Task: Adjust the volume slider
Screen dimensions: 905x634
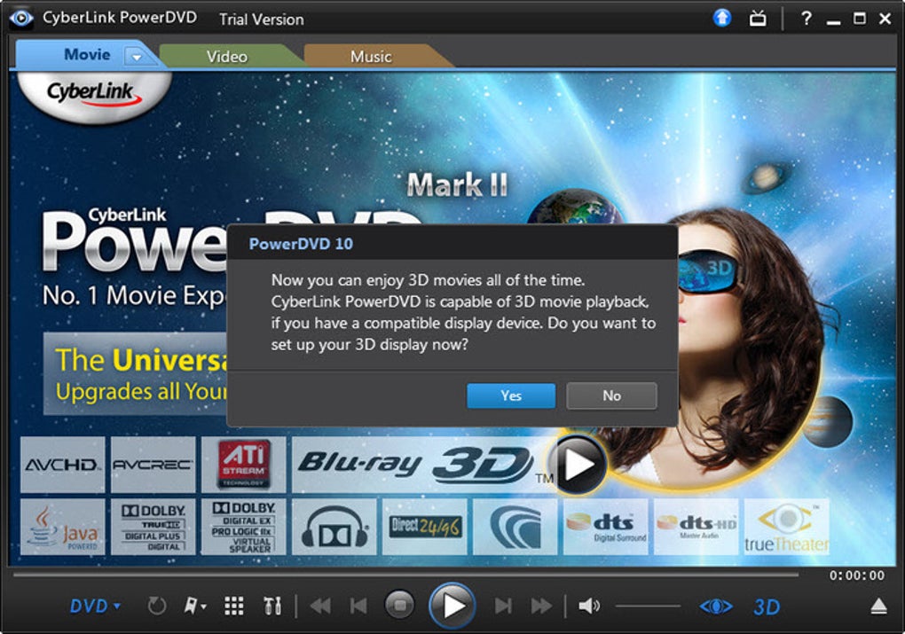Action: point(648,606)
